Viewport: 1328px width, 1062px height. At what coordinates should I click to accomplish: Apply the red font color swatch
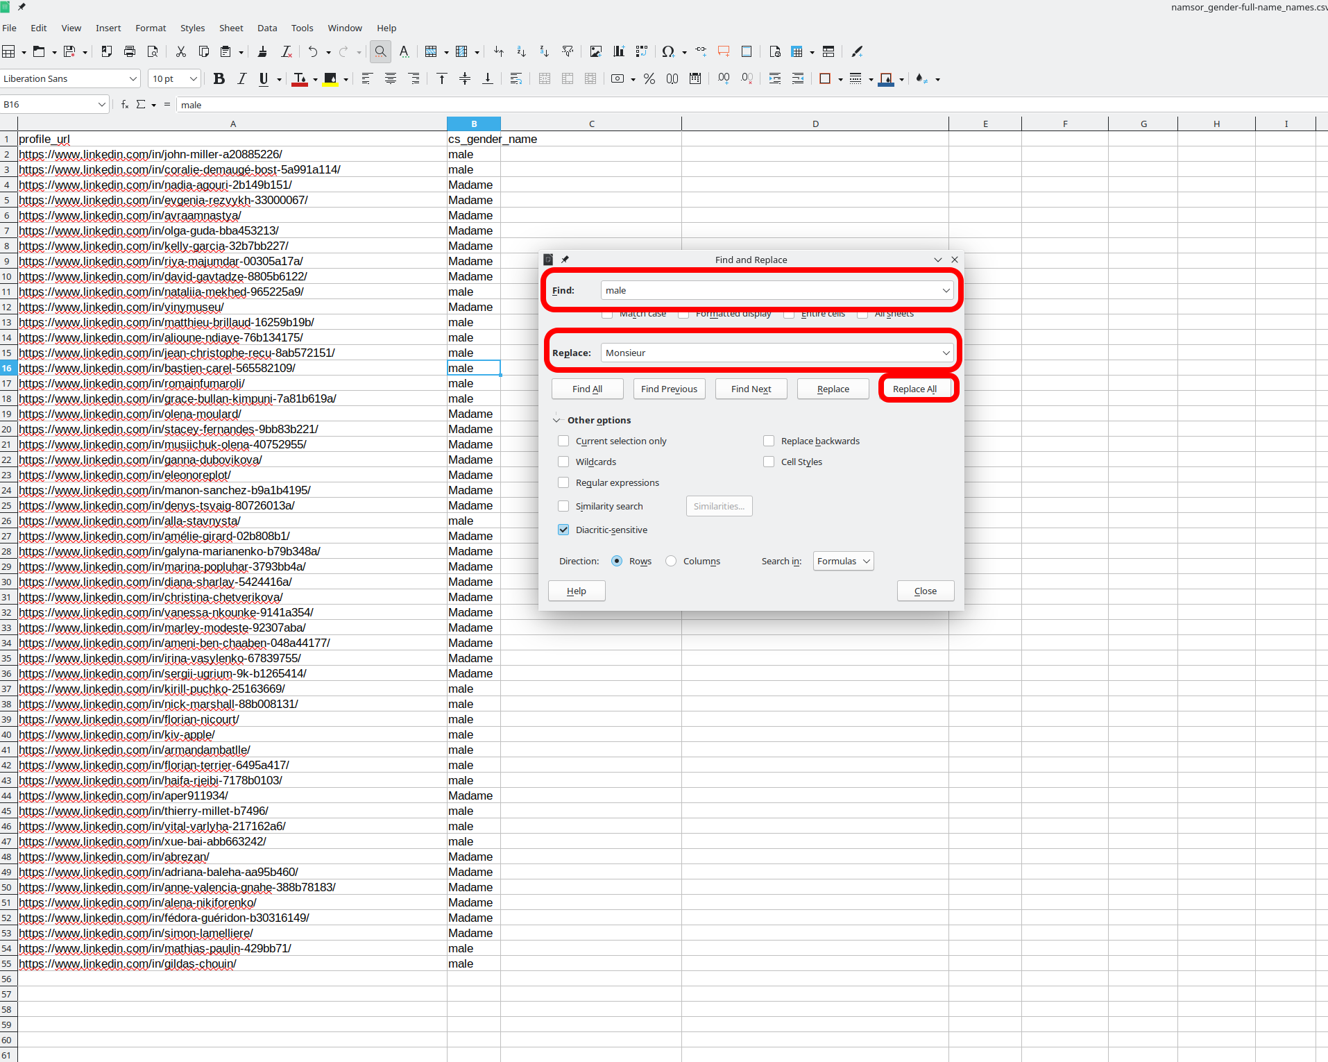[x=300, y=79]
